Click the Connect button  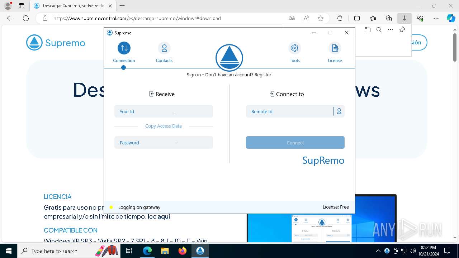tap(295, 143)
